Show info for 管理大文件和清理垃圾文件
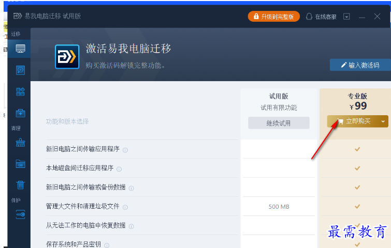The image size is (391, 248). click(125, 207)
